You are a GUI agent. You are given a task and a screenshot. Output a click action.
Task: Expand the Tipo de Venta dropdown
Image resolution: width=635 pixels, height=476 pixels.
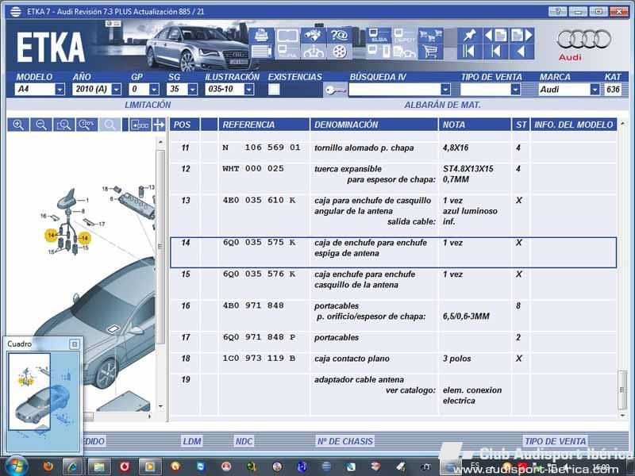tap(515, 89)
